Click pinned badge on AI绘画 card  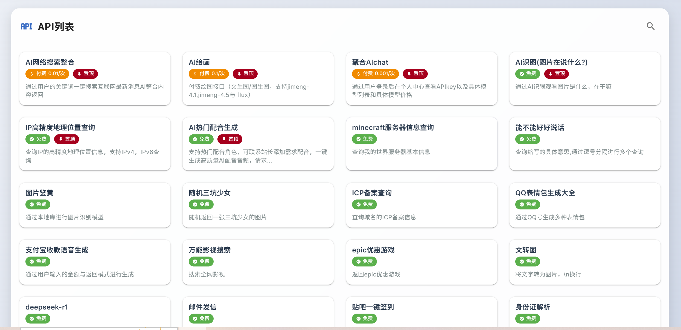[x=245, y=73]
